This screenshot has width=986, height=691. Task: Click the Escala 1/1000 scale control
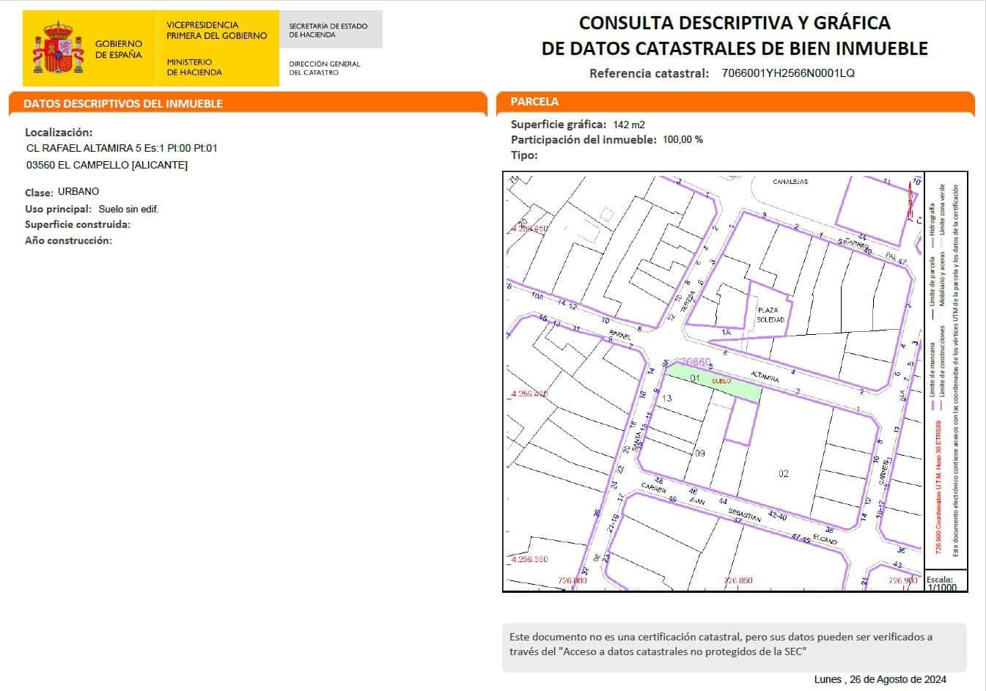(x=941, y=583)
